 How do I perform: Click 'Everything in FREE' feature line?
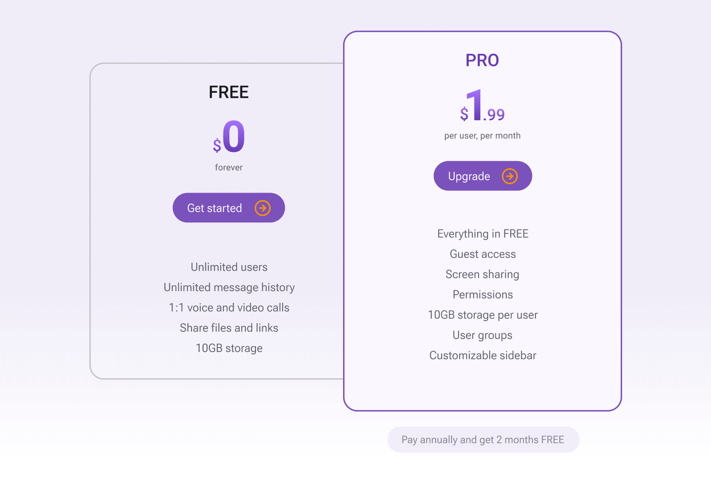pos(483,234)
